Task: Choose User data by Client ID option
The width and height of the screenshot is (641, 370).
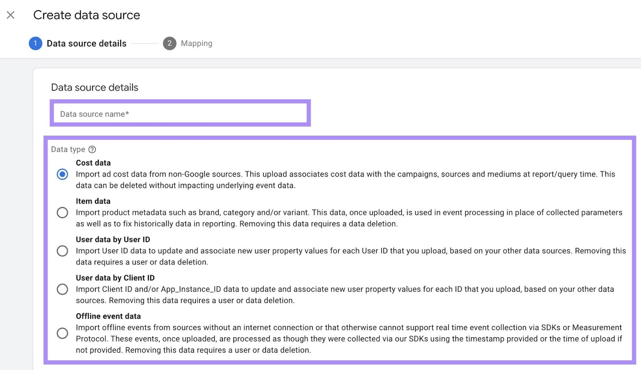Action: click(62, 289)
